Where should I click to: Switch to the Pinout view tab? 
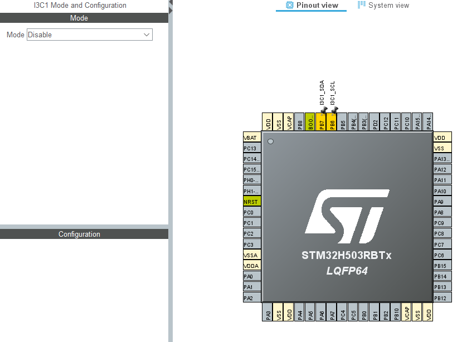point(312,6)
